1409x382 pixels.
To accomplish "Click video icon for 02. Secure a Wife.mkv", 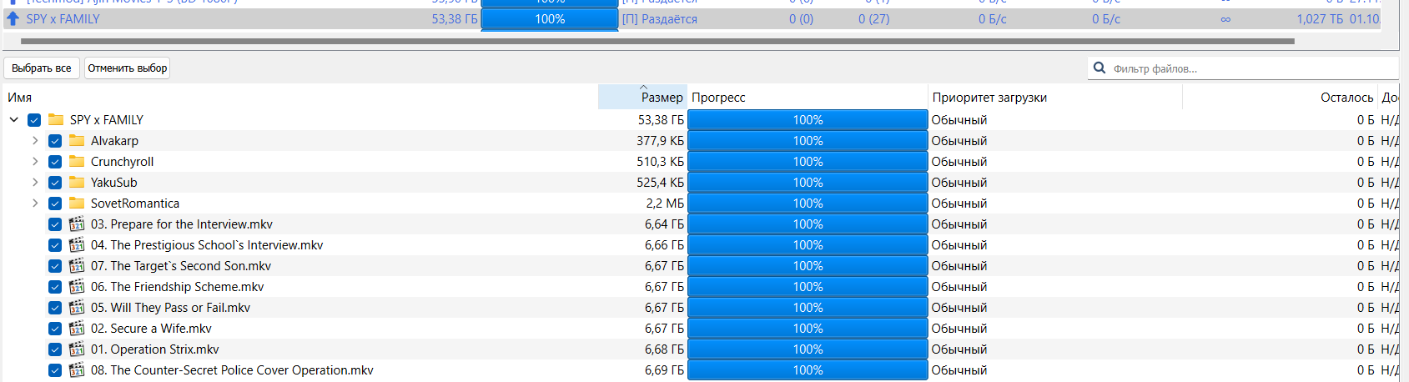I will 77,329.
